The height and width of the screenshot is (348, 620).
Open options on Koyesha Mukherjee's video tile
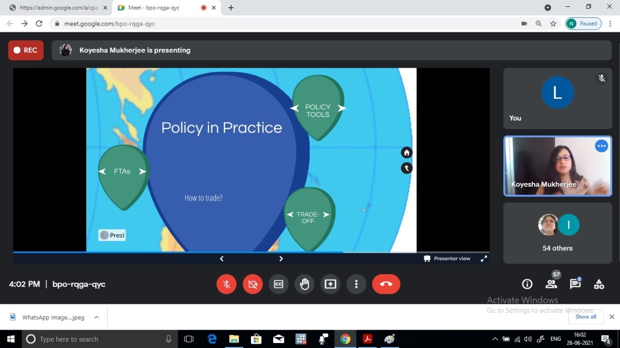[601, 146]
